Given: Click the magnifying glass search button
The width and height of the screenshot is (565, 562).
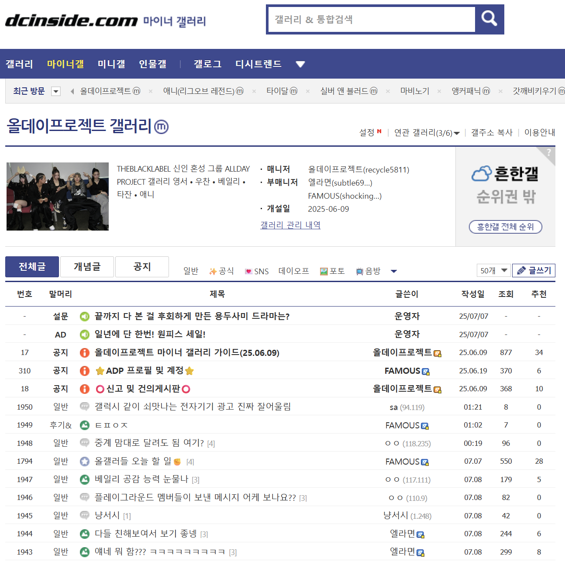Looking at the screenshot, I should pyautogui.click(x=489, y=19).
